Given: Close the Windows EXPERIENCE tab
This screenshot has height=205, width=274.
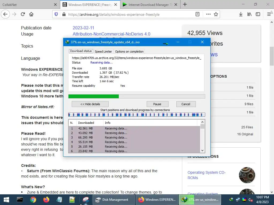Looking at the screenshot, I should (x=116, y=5).
